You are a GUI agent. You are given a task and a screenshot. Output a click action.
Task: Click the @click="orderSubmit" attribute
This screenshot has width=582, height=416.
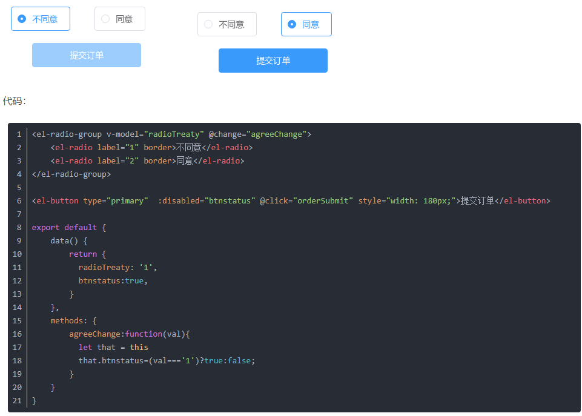pyautogui.click(x=306, y=201)
